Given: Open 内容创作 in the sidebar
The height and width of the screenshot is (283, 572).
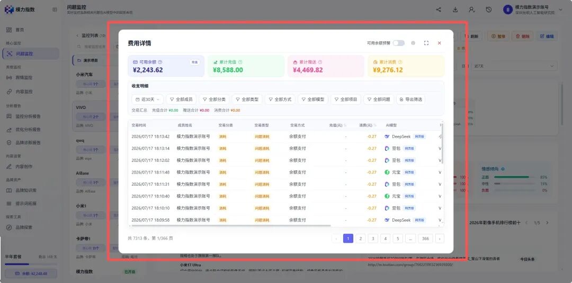Looking at the screenshot, I should coord(20,167).
